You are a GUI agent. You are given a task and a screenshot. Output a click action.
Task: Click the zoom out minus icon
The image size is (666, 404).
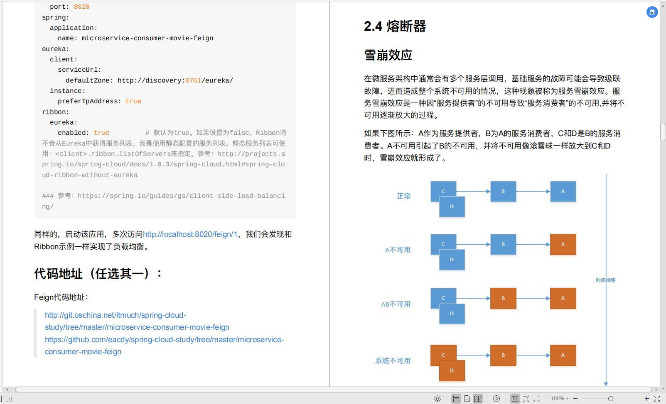pyautogui.click(x=575, y=399)
